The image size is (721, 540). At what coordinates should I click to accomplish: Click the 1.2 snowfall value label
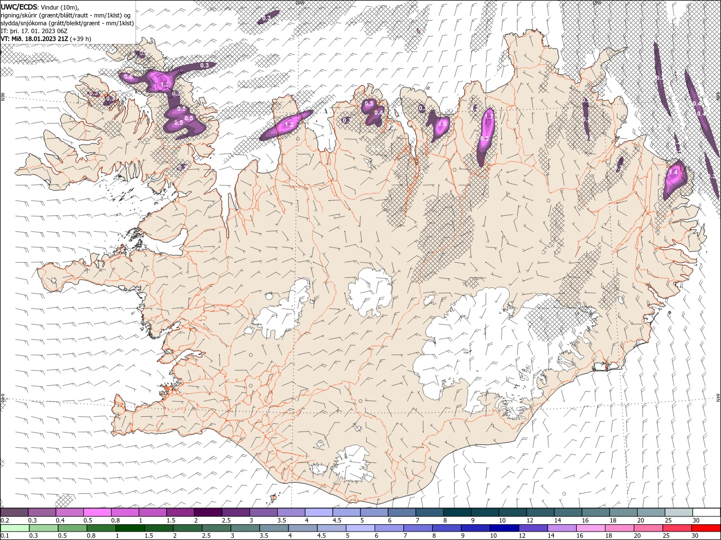290,124
